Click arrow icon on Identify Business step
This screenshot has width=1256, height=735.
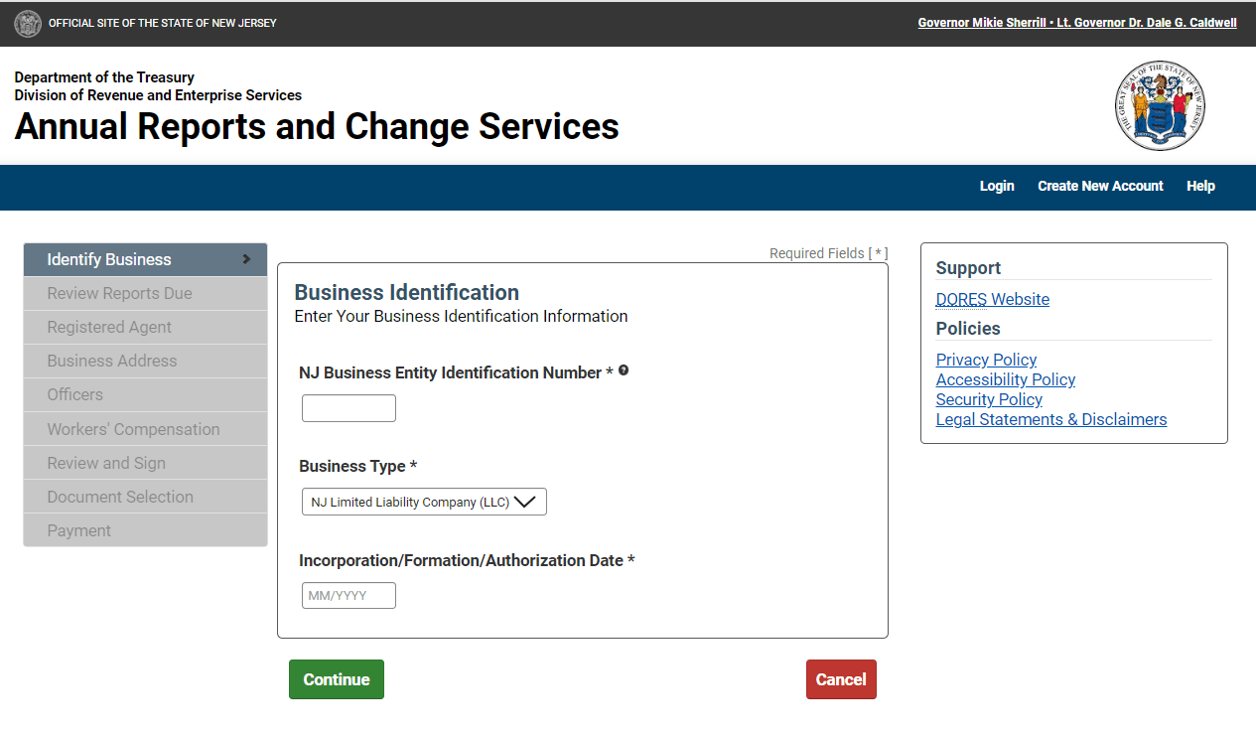(246, 259)
